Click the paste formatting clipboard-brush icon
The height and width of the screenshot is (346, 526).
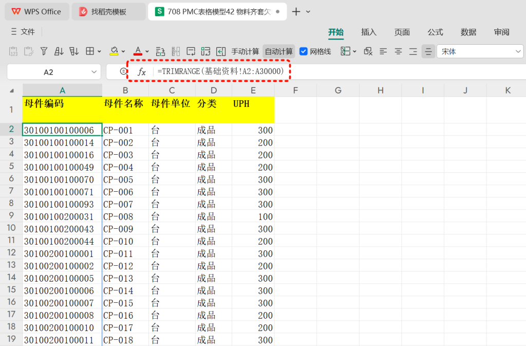pyautogui.click(x=29, y=51)
